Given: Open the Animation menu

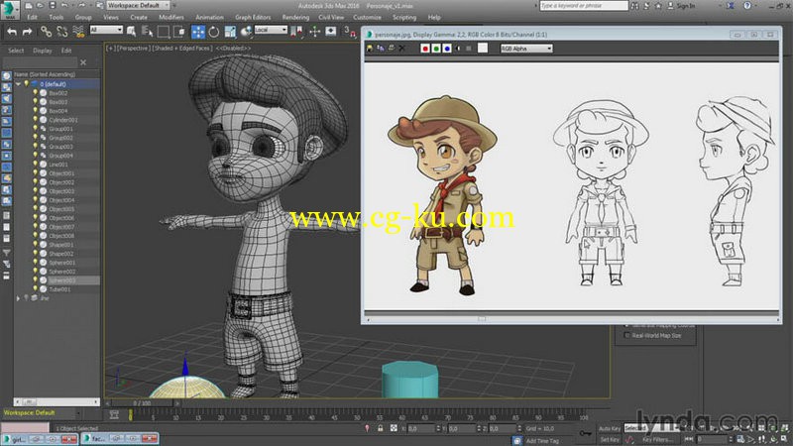Looking at the screenshot, I should coord(209,17).
